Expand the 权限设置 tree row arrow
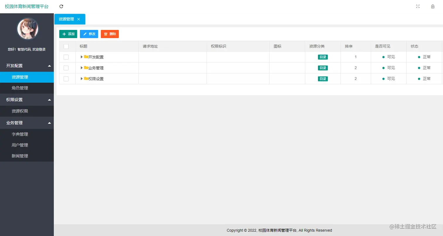 coord(82,79)
